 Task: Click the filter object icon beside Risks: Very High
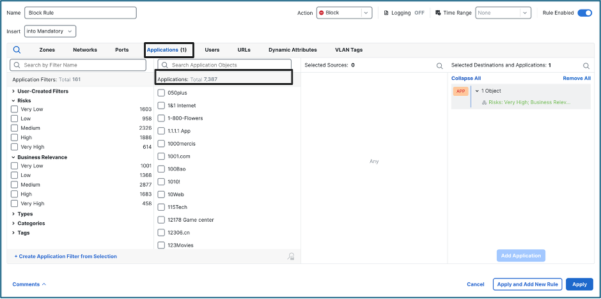484,103
